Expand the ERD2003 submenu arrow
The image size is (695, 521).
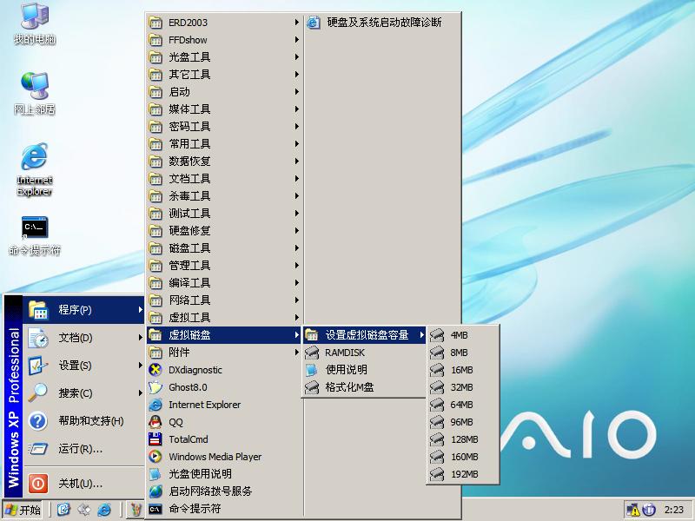(x=296, y=23)
